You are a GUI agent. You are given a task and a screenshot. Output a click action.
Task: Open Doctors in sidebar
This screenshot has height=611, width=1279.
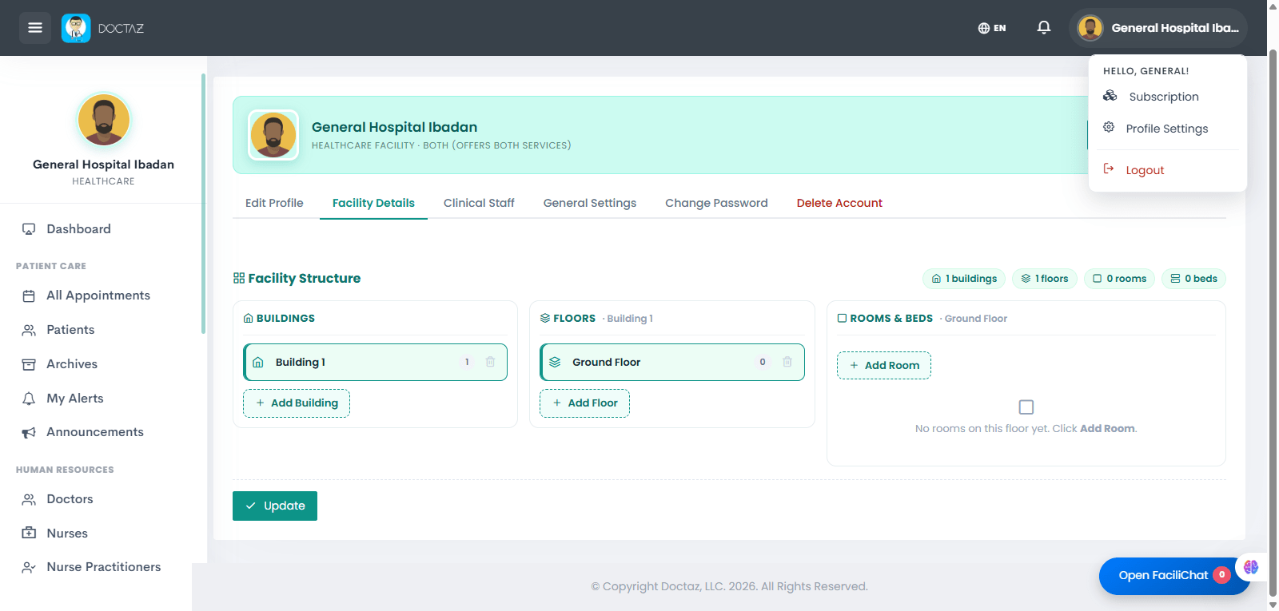coord(70,499)
